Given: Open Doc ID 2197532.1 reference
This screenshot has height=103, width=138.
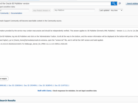Looking at the screenshot, I should coord(62,85).
